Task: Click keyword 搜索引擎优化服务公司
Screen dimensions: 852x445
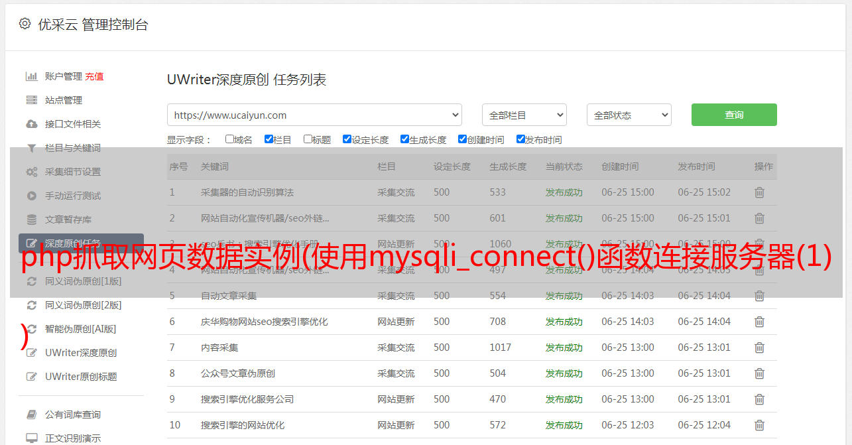Action: coord(247,399)
